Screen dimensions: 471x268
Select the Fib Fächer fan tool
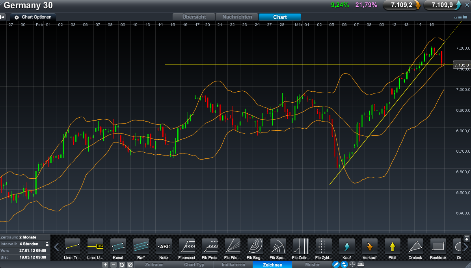point(233,247)
